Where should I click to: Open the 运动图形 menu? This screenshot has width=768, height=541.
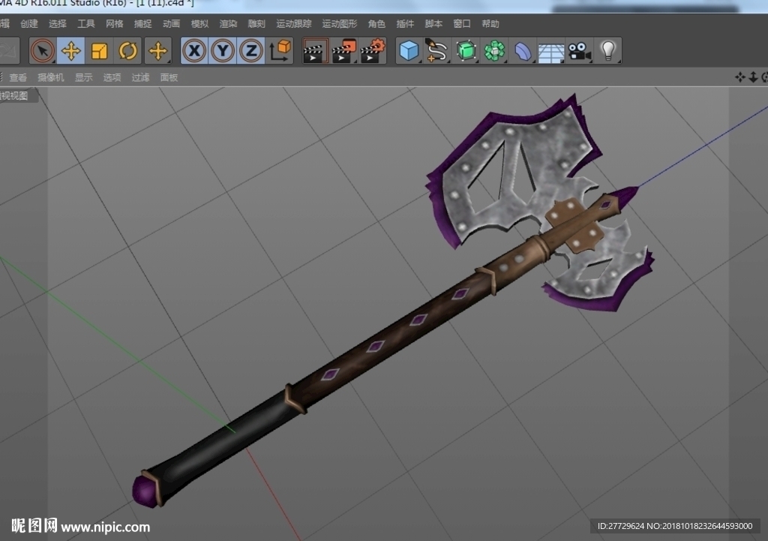click(x=340, y=23)
